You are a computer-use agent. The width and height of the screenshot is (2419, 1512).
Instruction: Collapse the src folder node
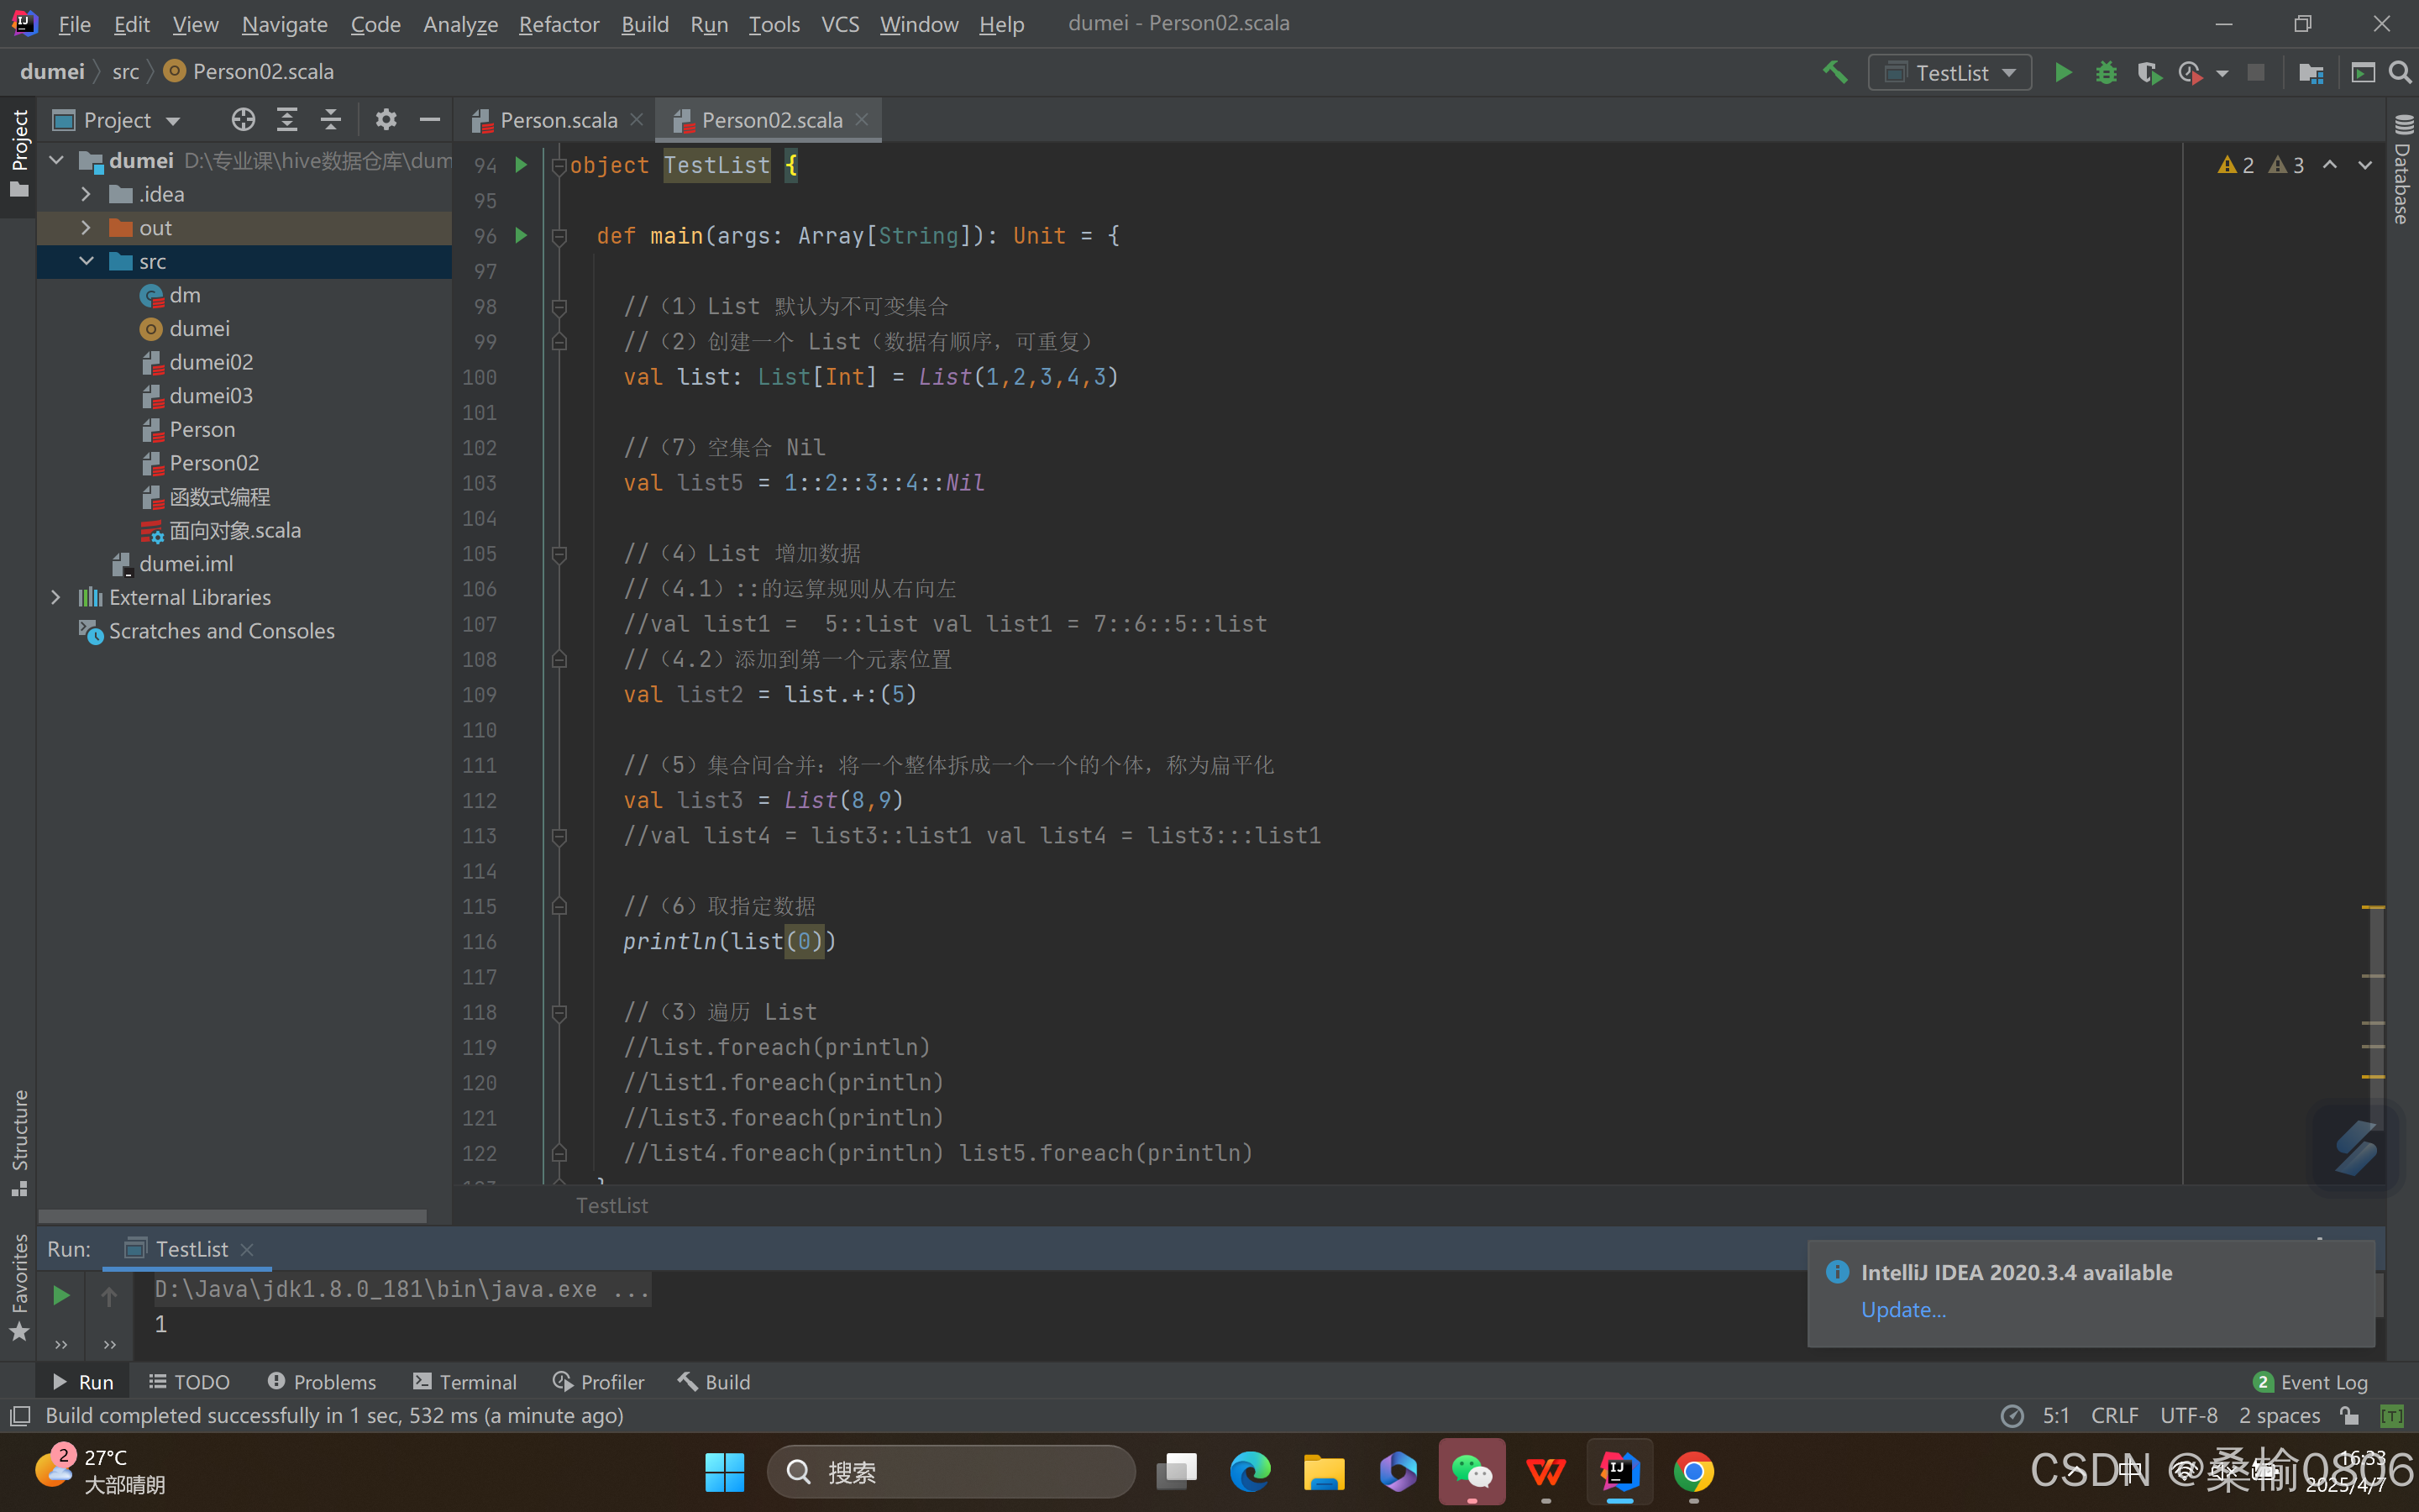86,261
